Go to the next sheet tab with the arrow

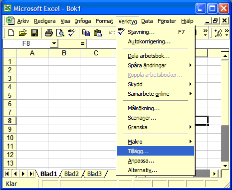point(23,174)
